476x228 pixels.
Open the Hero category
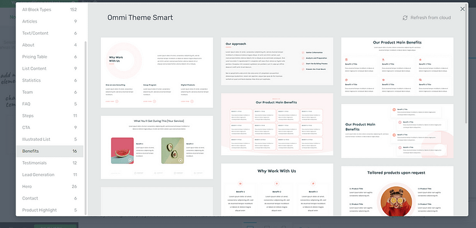[x=50, y=186]
